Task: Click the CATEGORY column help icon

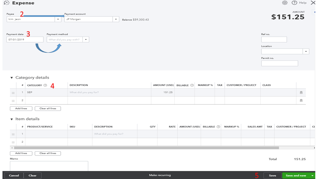Action: pos(45,85)
